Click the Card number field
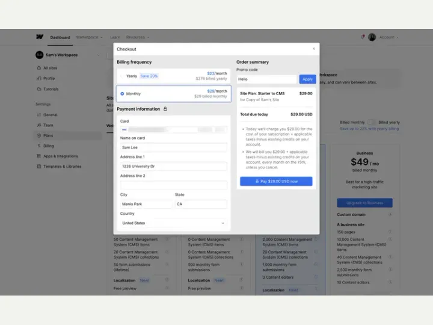 tap(173, 129)
